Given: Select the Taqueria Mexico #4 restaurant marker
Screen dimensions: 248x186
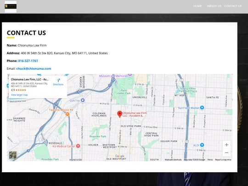Looking at the screenshot, I should click(x=68, y=114).
